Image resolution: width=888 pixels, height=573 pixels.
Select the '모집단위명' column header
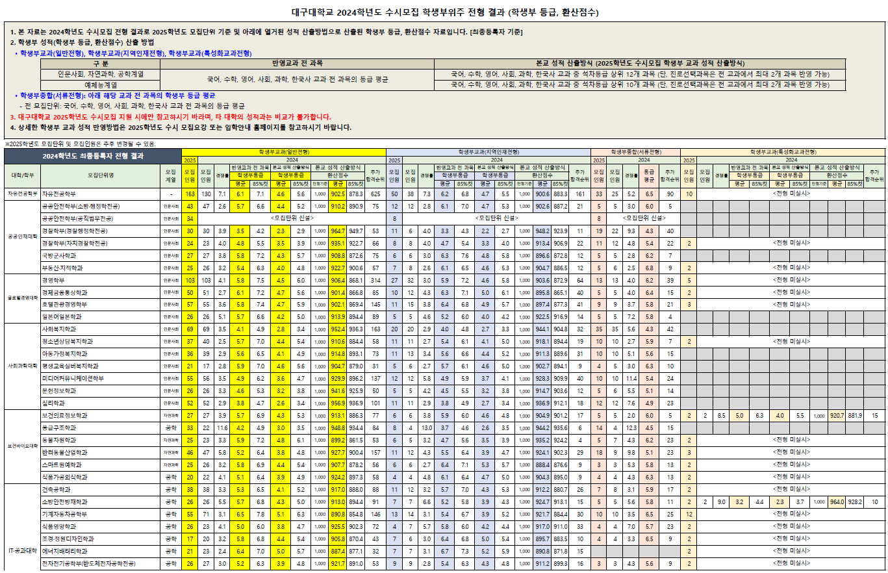100,175
